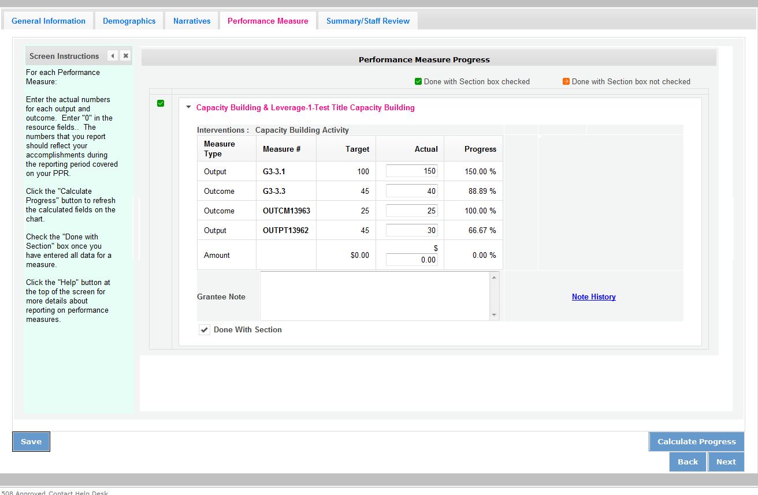Screen dimensions: 758x495
Task: Focus the Actual field for OUTPT13962
Action: [x=411, y=230]
